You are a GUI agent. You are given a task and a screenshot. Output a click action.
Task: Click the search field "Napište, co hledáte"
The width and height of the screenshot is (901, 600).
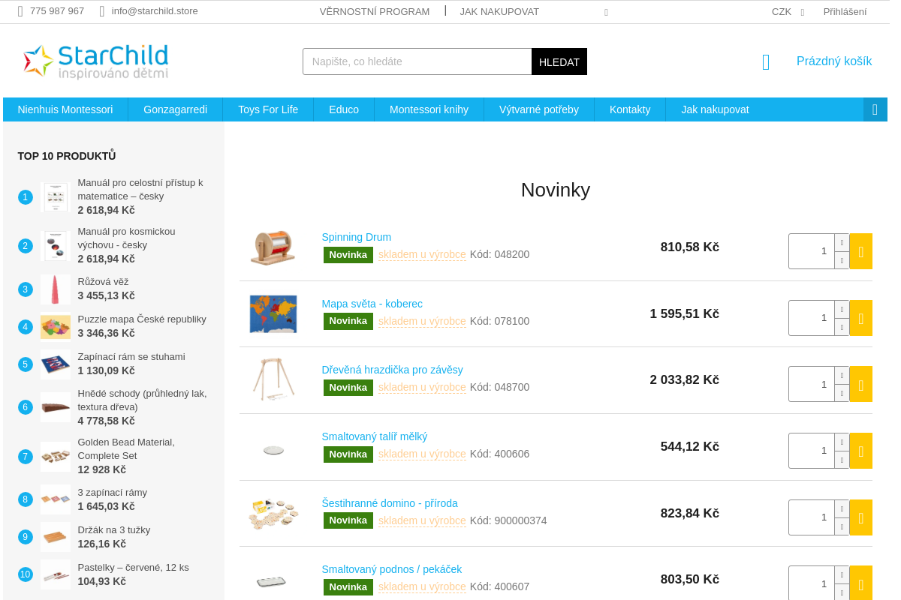pyautogui.click(x=417, y=61)
